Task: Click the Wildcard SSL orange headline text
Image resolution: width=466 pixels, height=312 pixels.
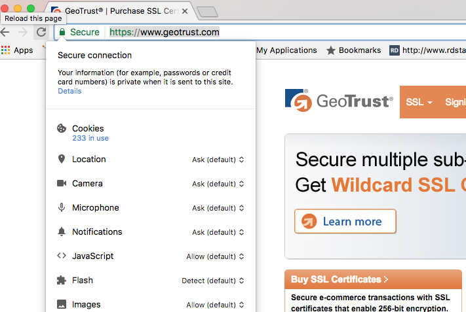Action: (398, 184)
